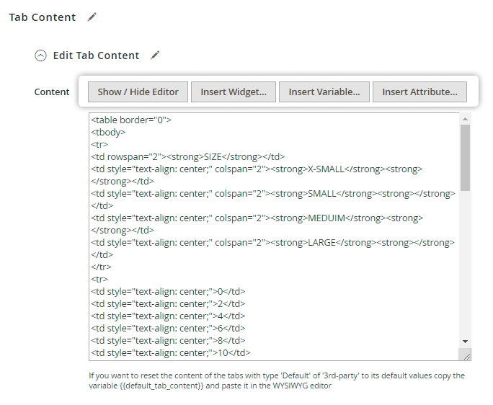The height and width of the screenshot is (405, 493).
Task: Click the textarea resize handle corner
Action: pos(466,355)
